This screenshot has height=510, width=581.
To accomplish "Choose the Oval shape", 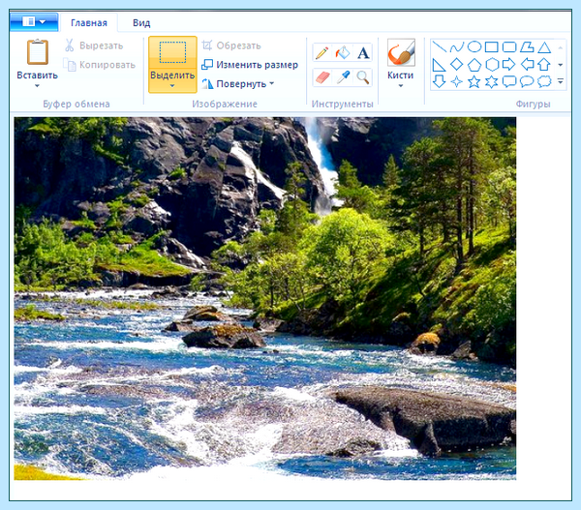I will click(474, 47).
